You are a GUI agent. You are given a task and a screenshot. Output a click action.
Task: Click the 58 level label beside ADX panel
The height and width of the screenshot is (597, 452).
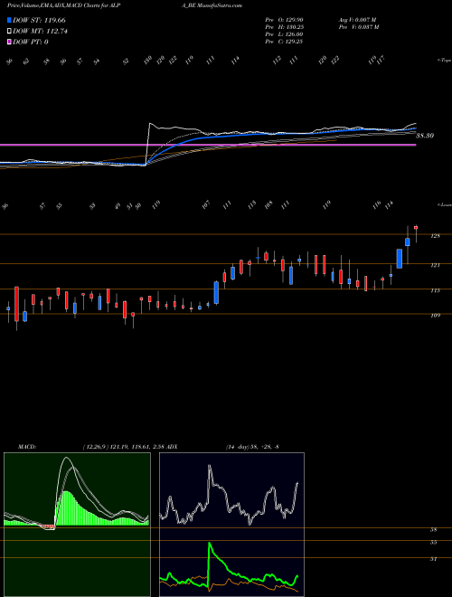pos(433,529)
